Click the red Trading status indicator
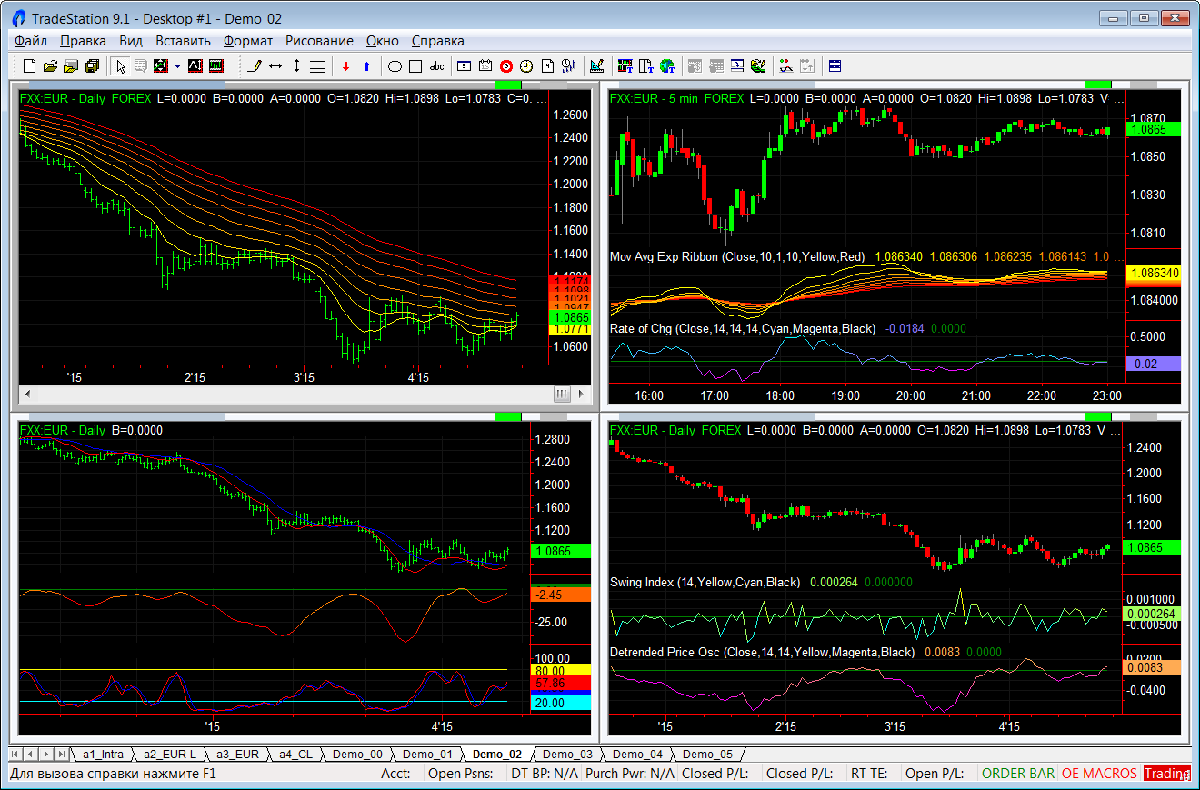This screenshot has height=790, width=1200. tap(1167, 774)
